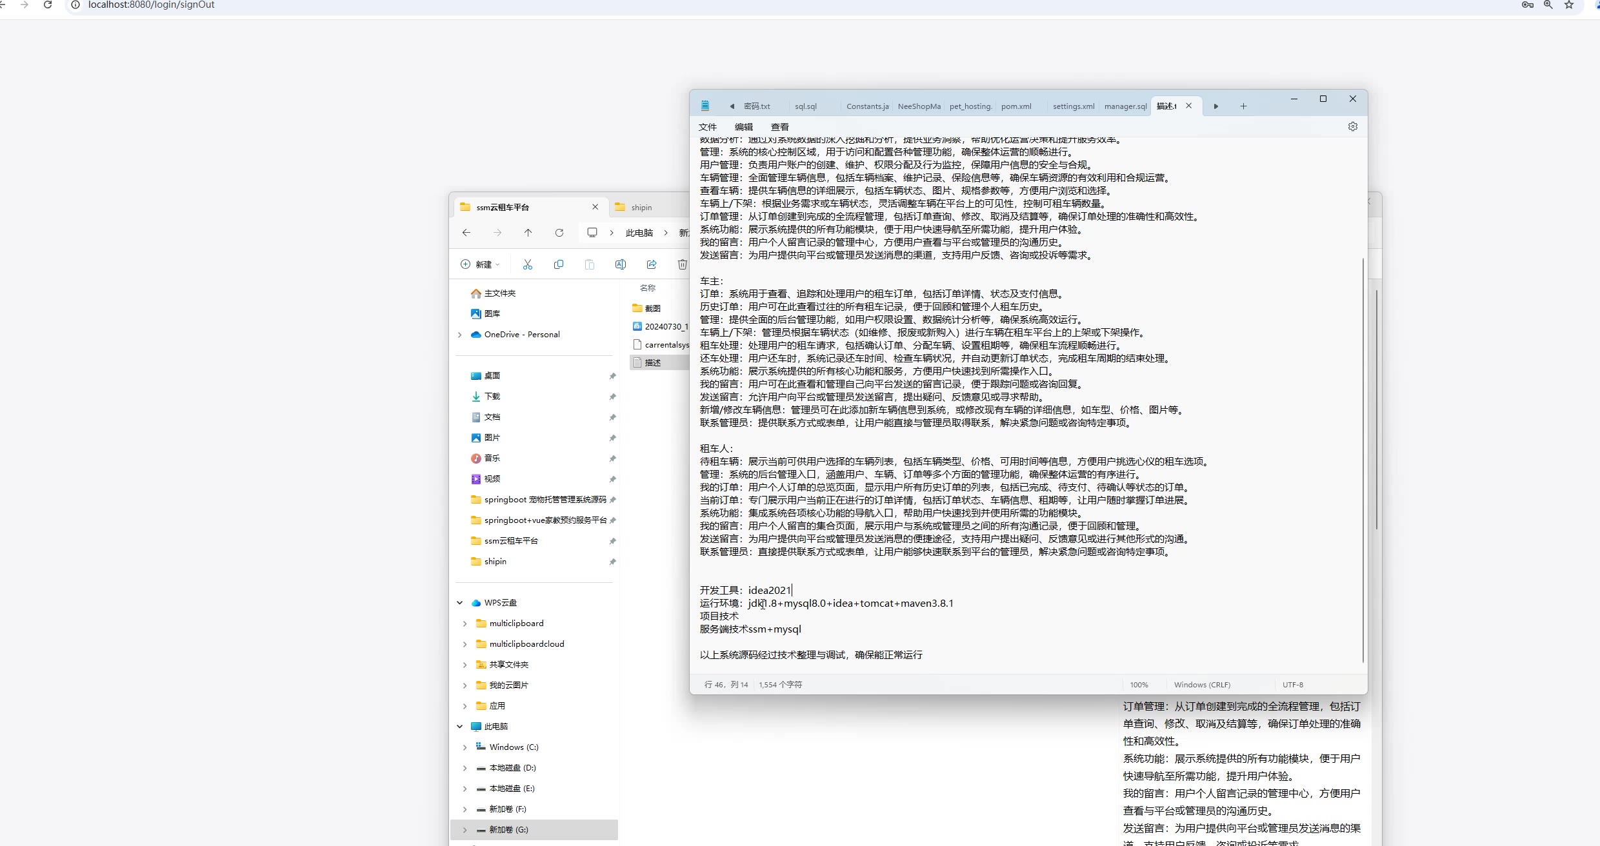Open 视频 in Explorer quick access
The width and height of the screenshot is (1600, 846).
click(x=492, y=479)
